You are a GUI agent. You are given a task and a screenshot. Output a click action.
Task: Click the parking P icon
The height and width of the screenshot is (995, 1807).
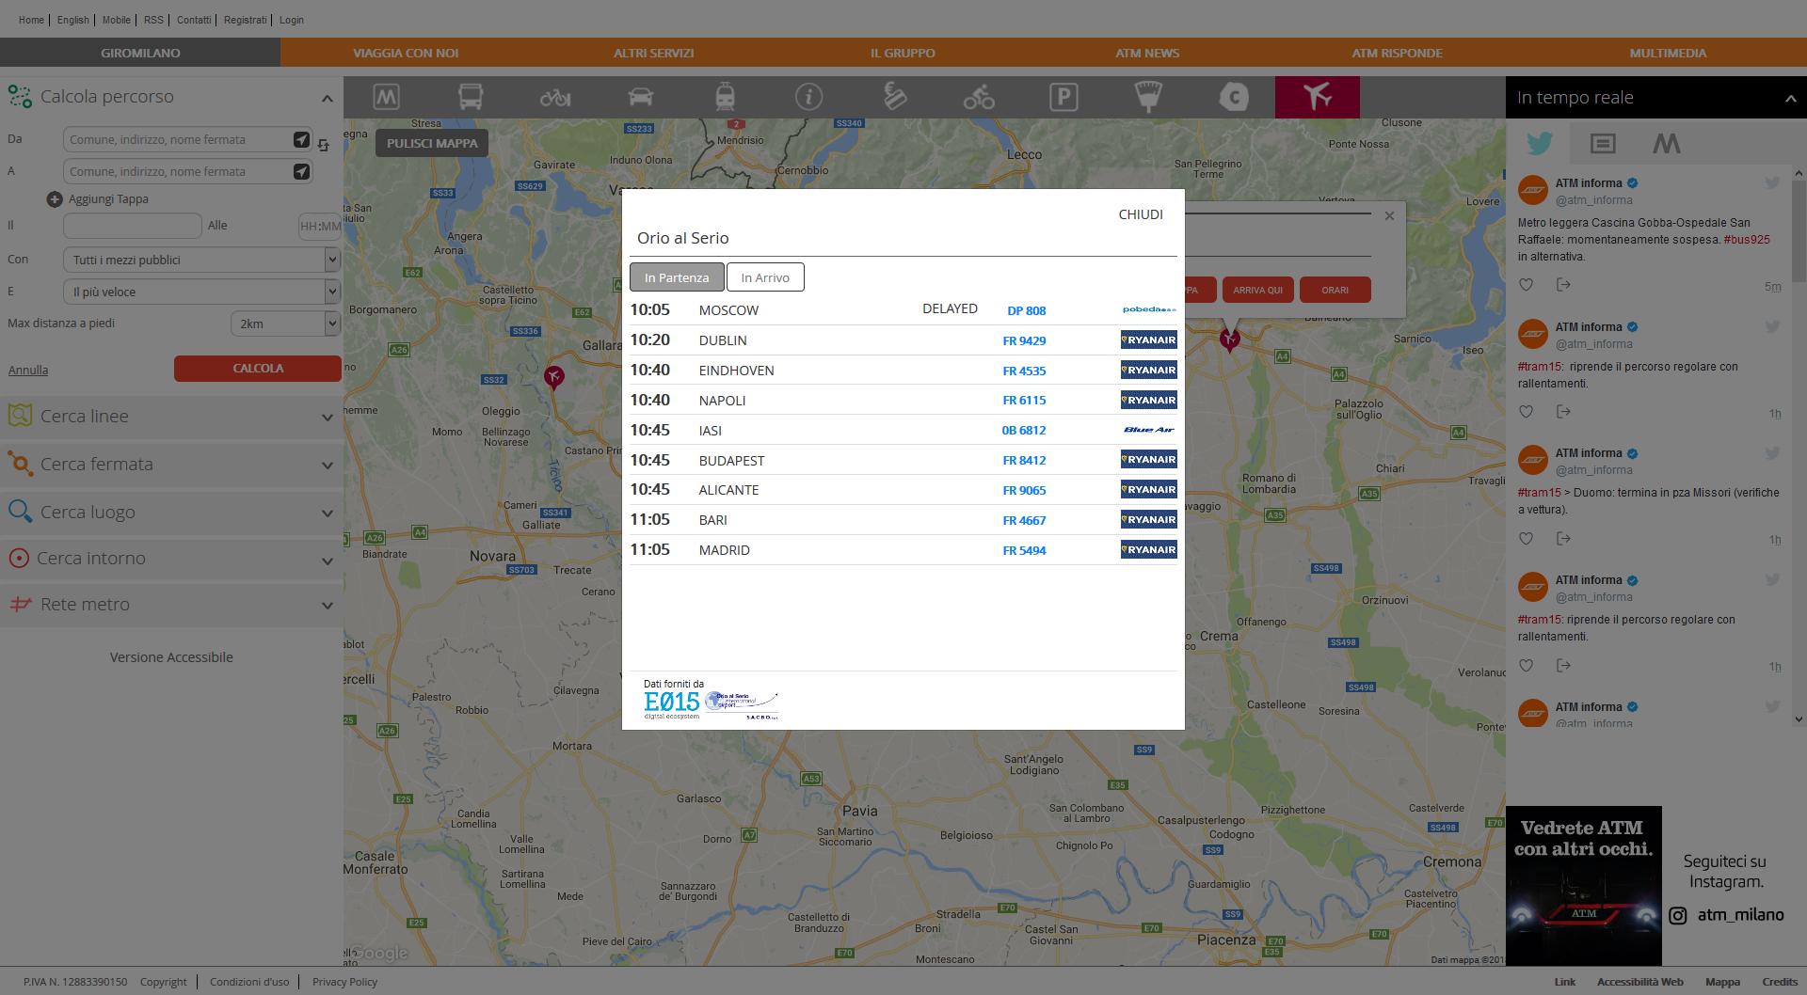(x=1063, y=97)
